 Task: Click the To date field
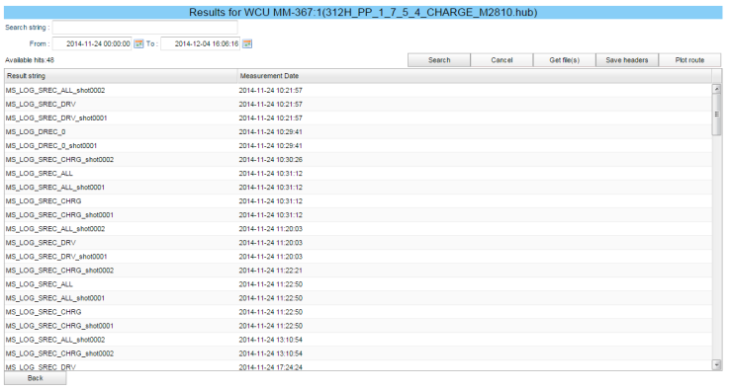click(201, 43)
